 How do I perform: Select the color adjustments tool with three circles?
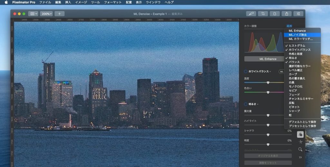click(x=300, y=135)
